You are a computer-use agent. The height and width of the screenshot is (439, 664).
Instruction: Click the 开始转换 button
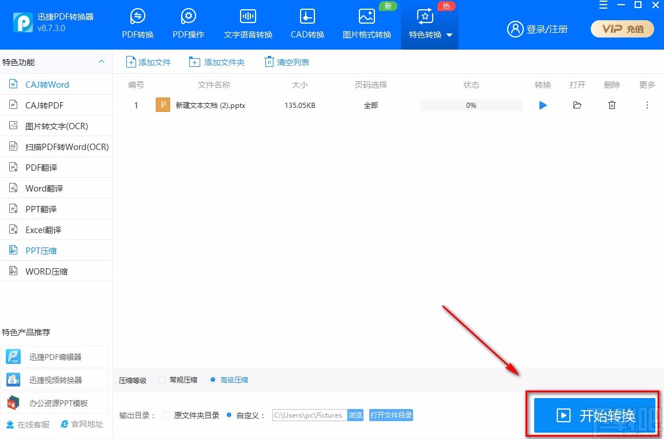(594, 415)
